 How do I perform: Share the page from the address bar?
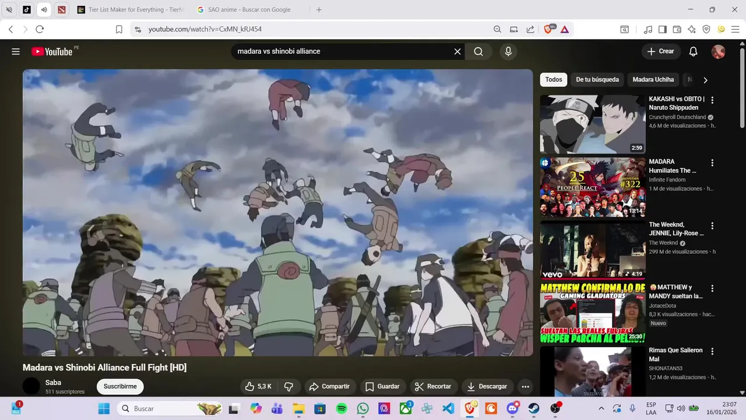(x=530, y=29)
